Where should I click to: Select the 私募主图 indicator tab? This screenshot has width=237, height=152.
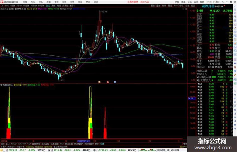[54, 144]
